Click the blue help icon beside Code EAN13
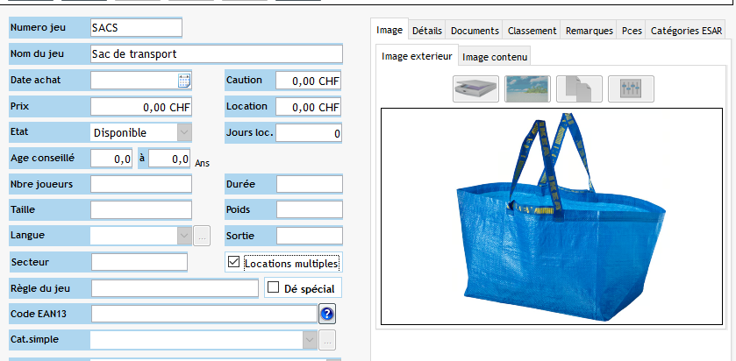 pos(327,314)
